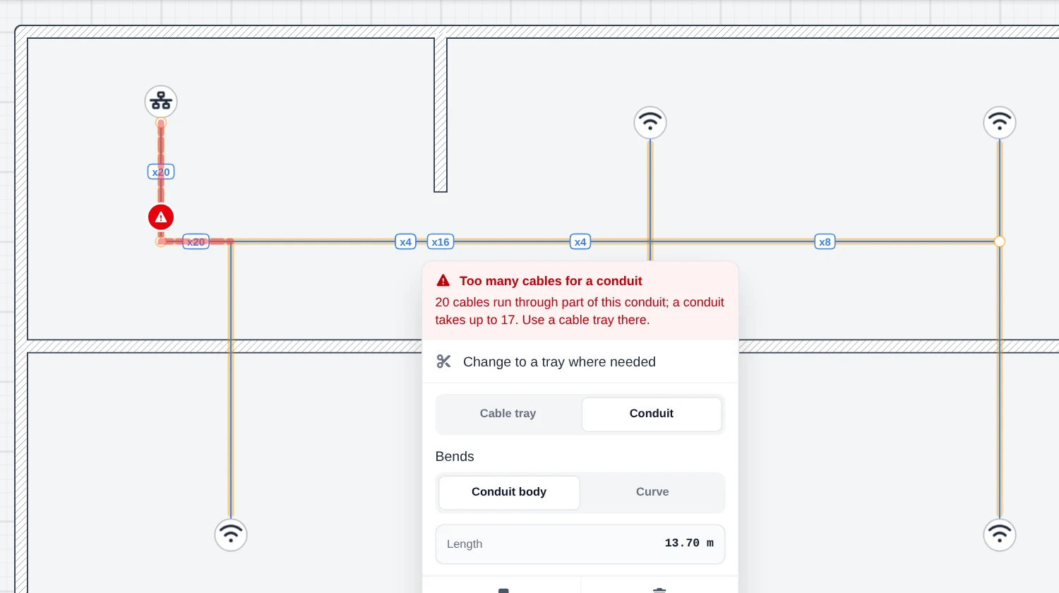Click the warning triangle in the popup header

[443, 281]
